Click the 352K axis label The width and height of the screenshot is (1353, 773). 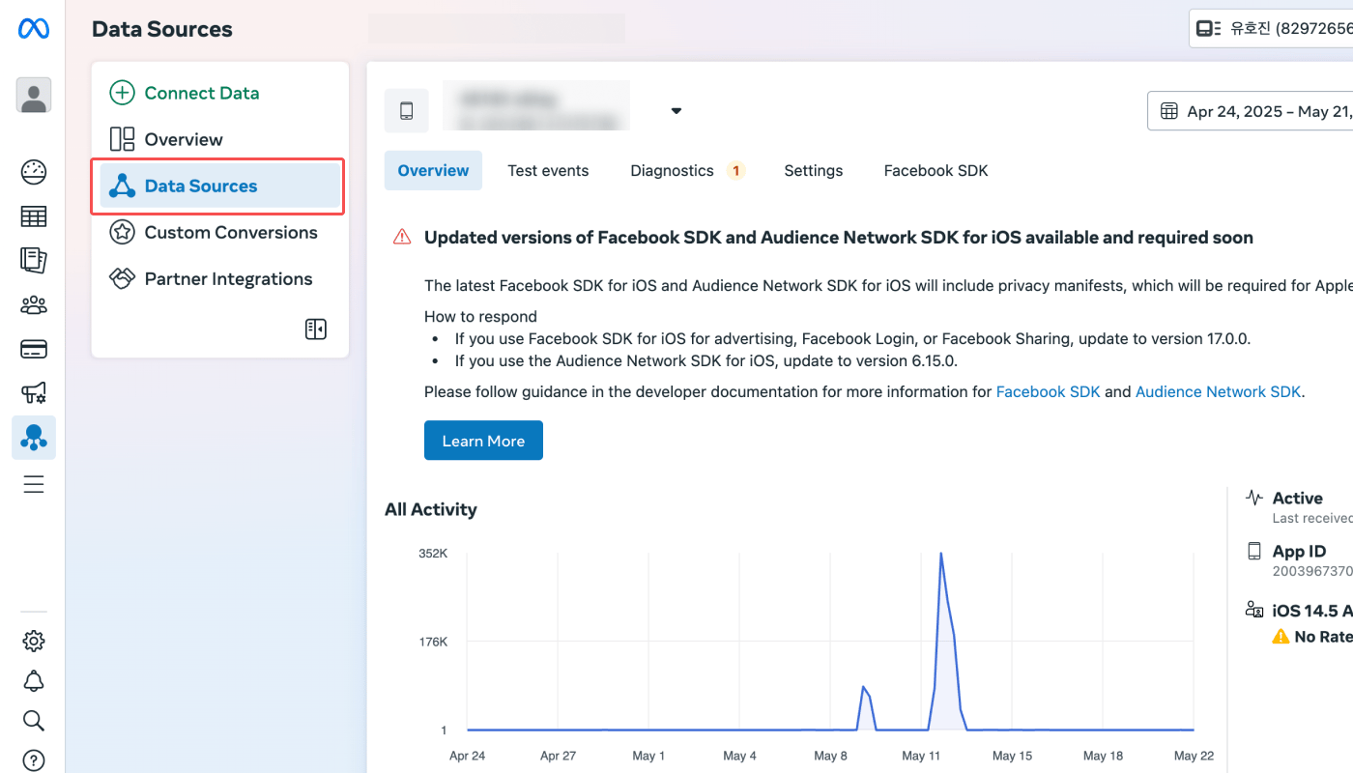(x=433, y=554)
